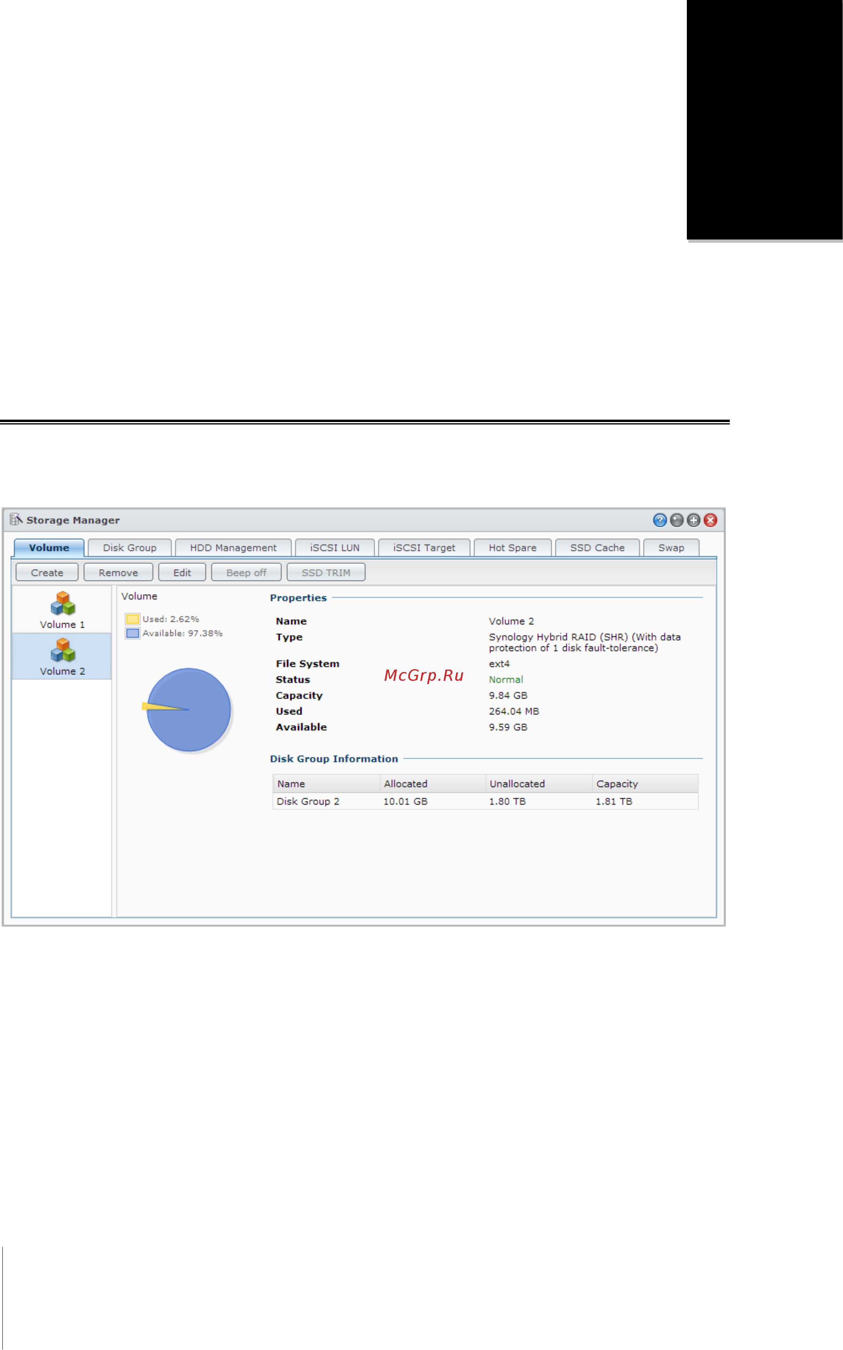
Task: Click the 264.04 MB used value
Action: point(514,711)
